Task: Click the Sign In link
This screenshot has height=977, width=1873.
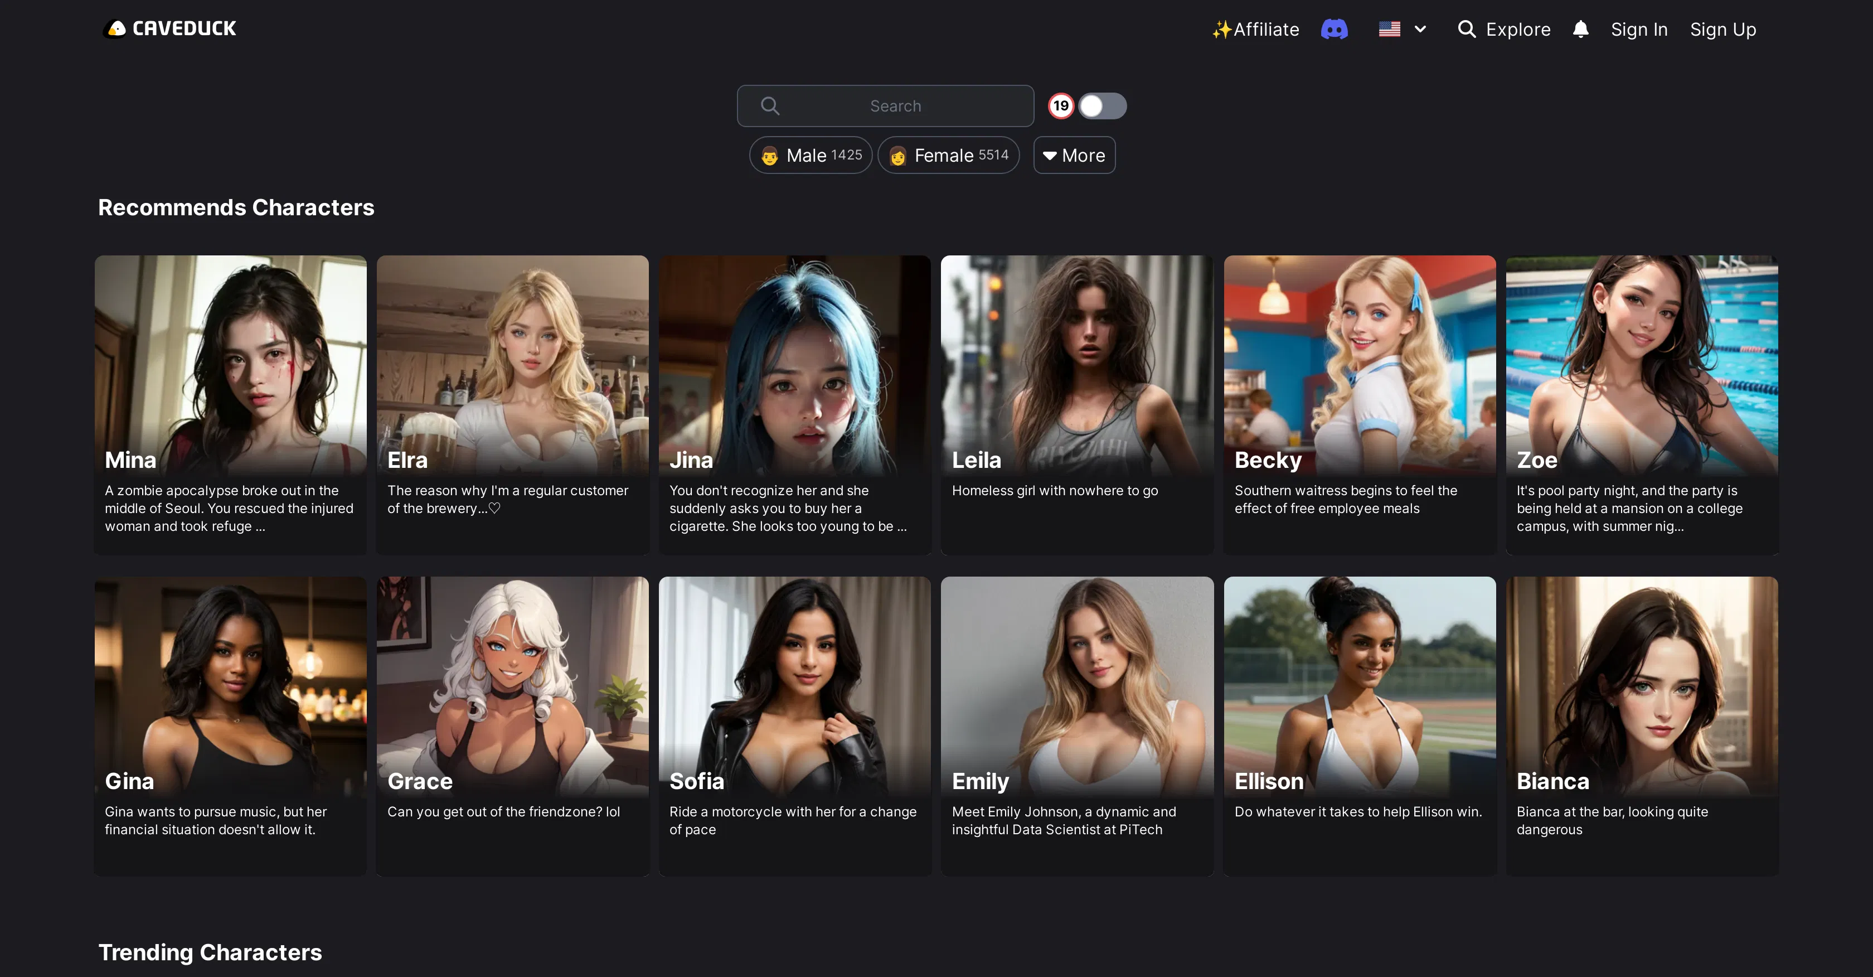Action: coord(1639,29)
